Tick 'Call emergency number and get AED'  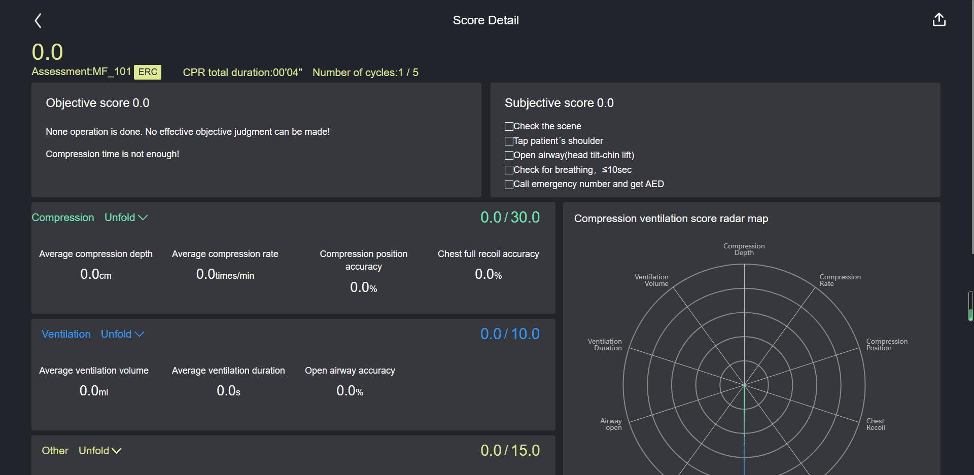coord(509,184)
